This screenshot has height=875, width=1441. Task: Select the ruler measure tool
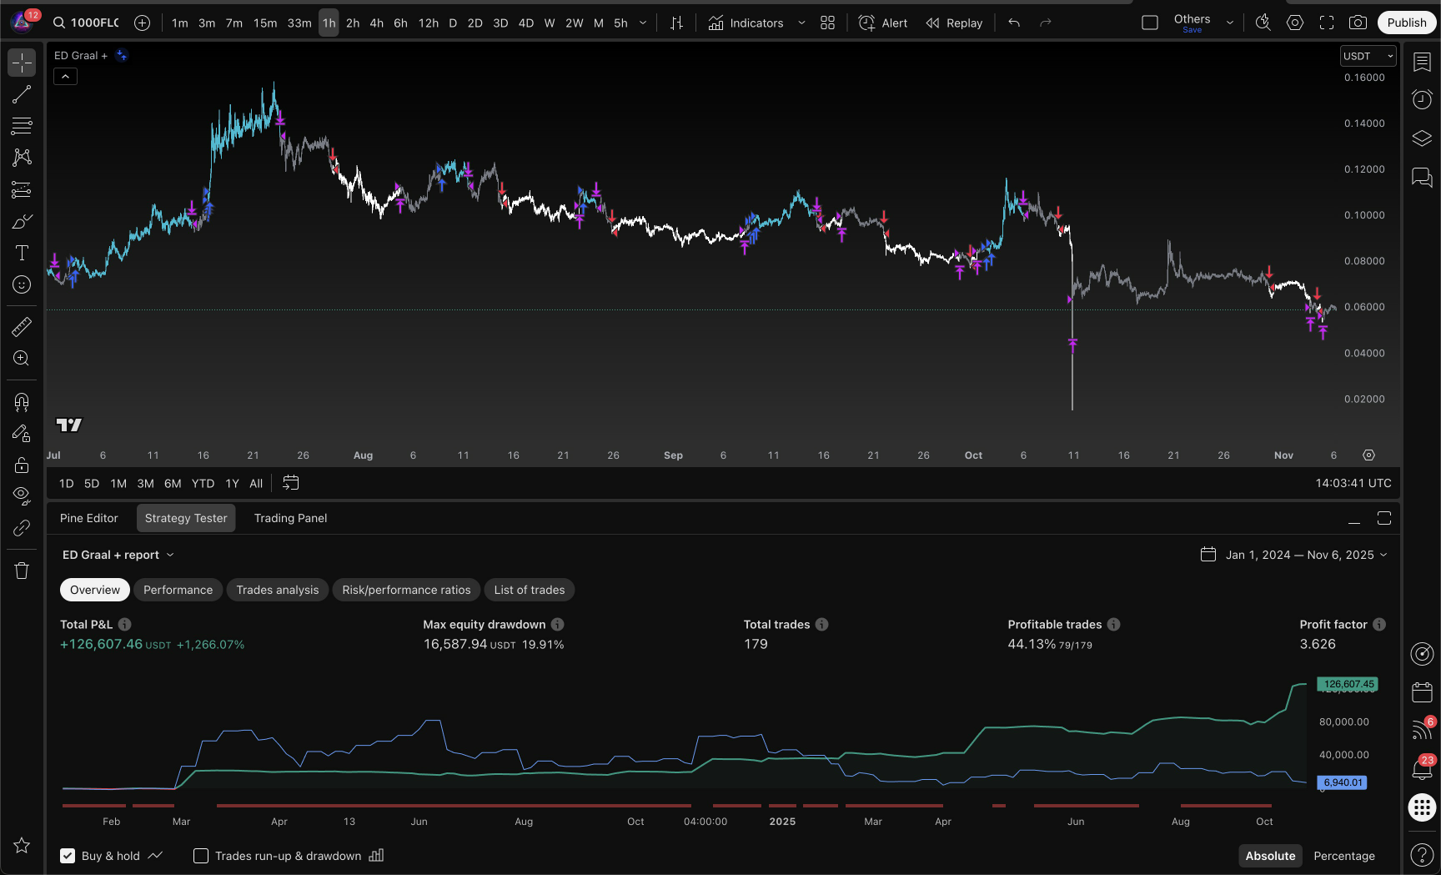(22, 326)
